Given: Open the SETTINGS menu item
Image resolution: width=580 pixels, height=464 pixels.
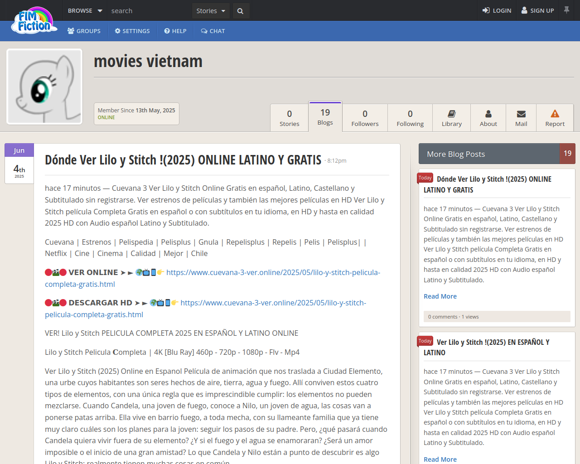Looking at the screenshot, I should pyautogui.click(x=132, y=31).
